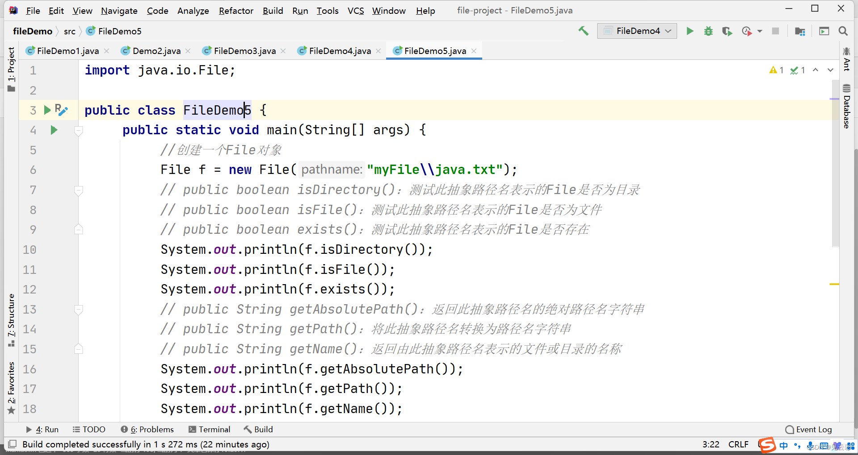Close the FileDemo1.java tab

coord(106,51)
